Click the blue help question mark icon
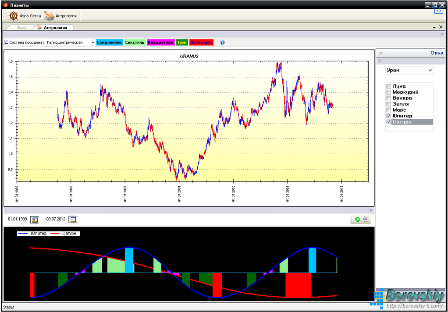This screenshot has width=448, height=312. [223, 43]
